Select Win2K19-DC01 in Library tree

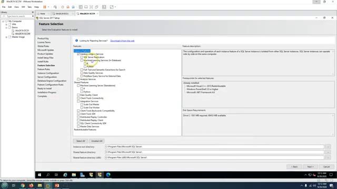click(x=22, y=30)
